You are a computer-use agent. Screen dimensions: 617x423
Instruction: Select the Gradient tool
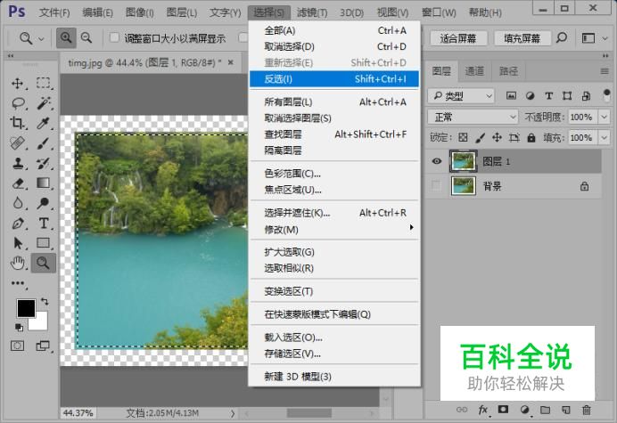(x=44, y=183)
